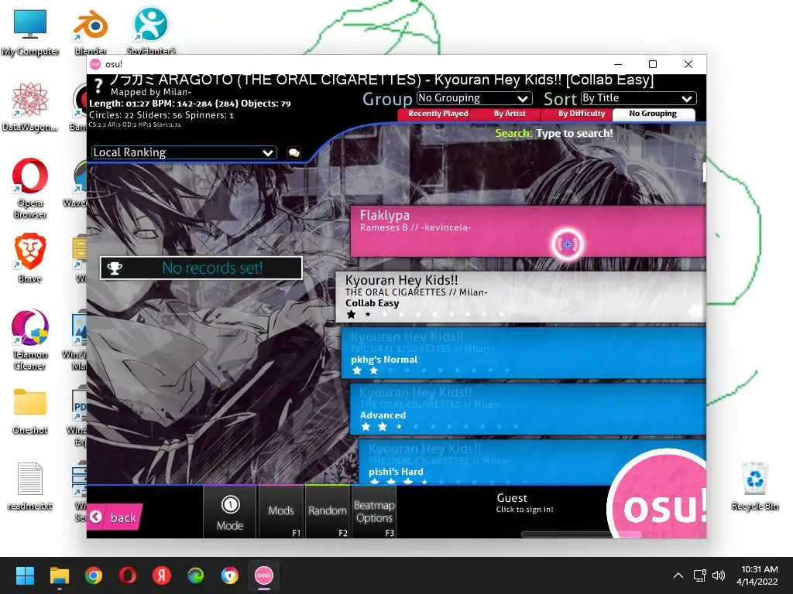
Task: Open File Explorer from taskbar
Action: click(x=59, y=575)
